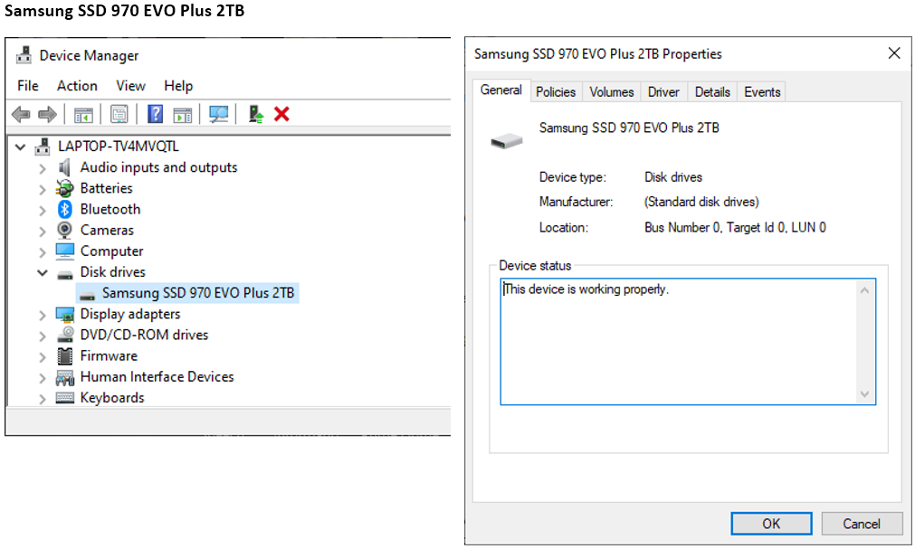915x549 pixels.
Task: Expand the Firmware node
Action: click(x=42, y=357)
